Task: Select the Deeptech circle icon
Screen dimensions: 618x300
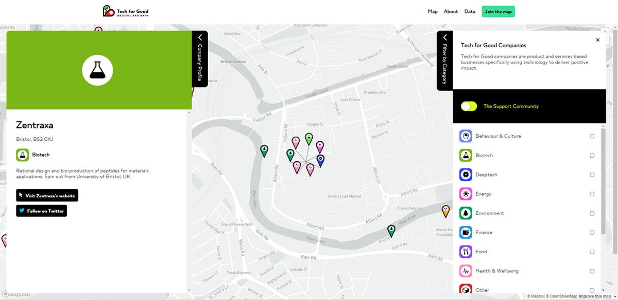Action: point(465,175)
